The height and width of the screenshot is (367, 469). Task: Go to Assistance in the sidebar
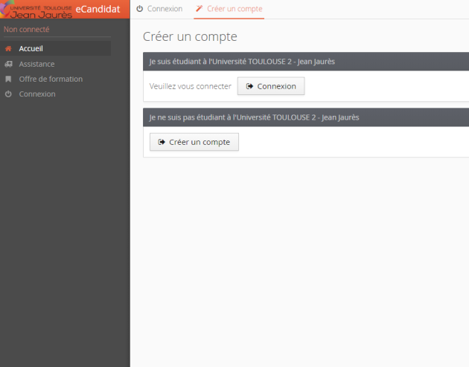pos(36,64)
